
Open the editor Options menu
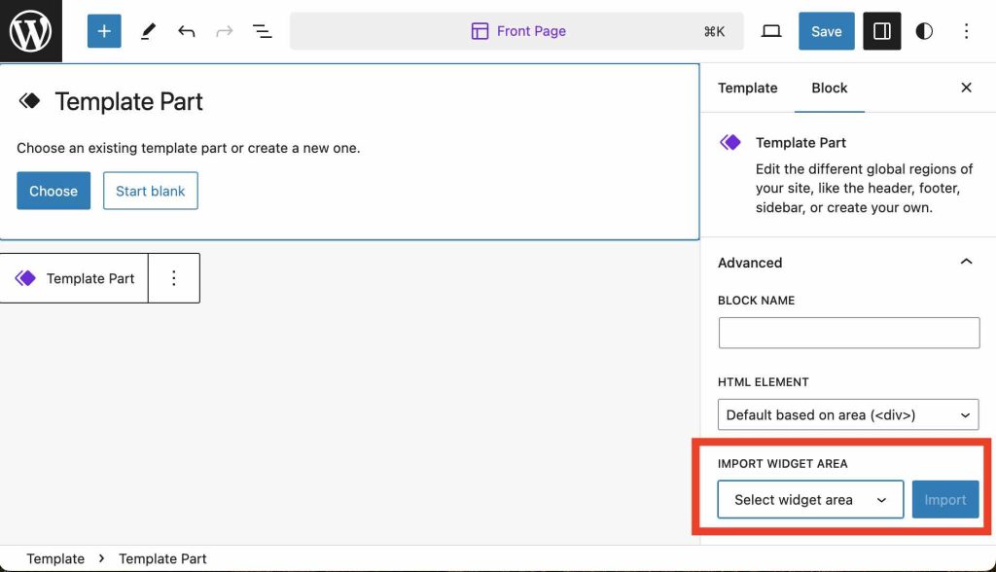coord(966,30)
